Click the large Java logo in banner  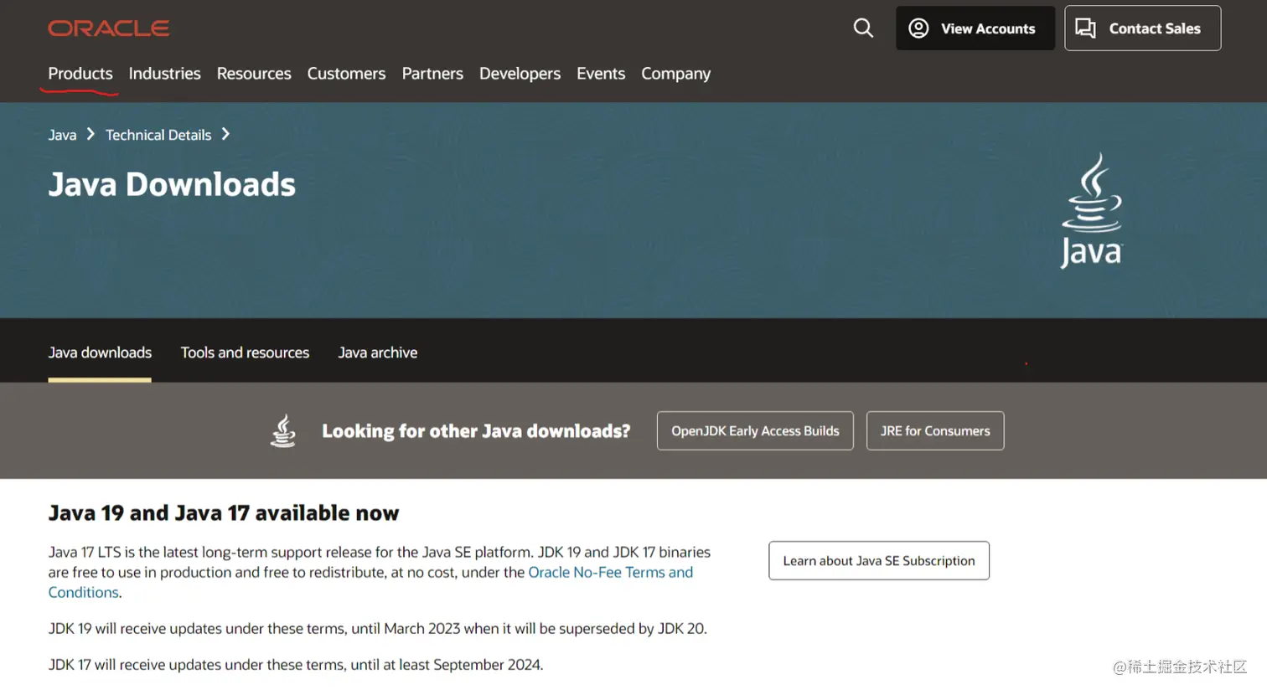(x=1091, y=210)
